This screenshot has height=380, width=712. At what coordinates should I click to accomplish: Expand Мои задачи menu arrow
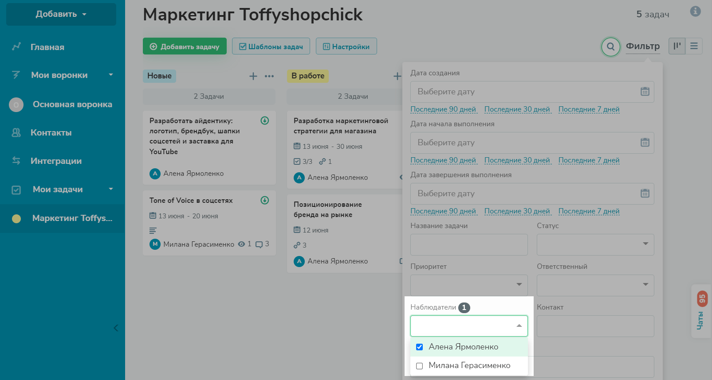tap(111, 189)
